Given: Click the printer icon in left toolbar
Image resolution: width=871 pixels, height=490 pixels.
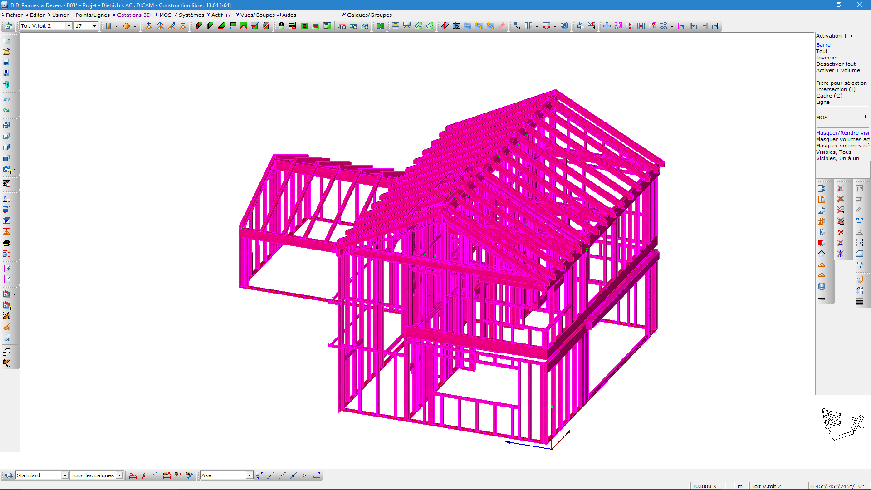Looking at the screenshot, I should [x=6, y=243].
